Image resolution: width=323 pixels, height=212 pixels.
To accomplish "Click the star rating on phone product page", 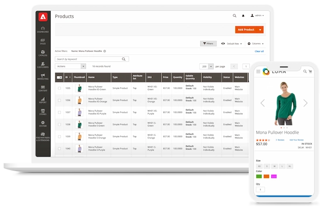I will [x=263, y=140].
